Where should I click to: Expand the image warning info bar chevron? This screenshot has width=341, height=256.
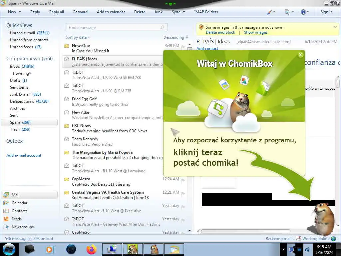tap(335, 27)
